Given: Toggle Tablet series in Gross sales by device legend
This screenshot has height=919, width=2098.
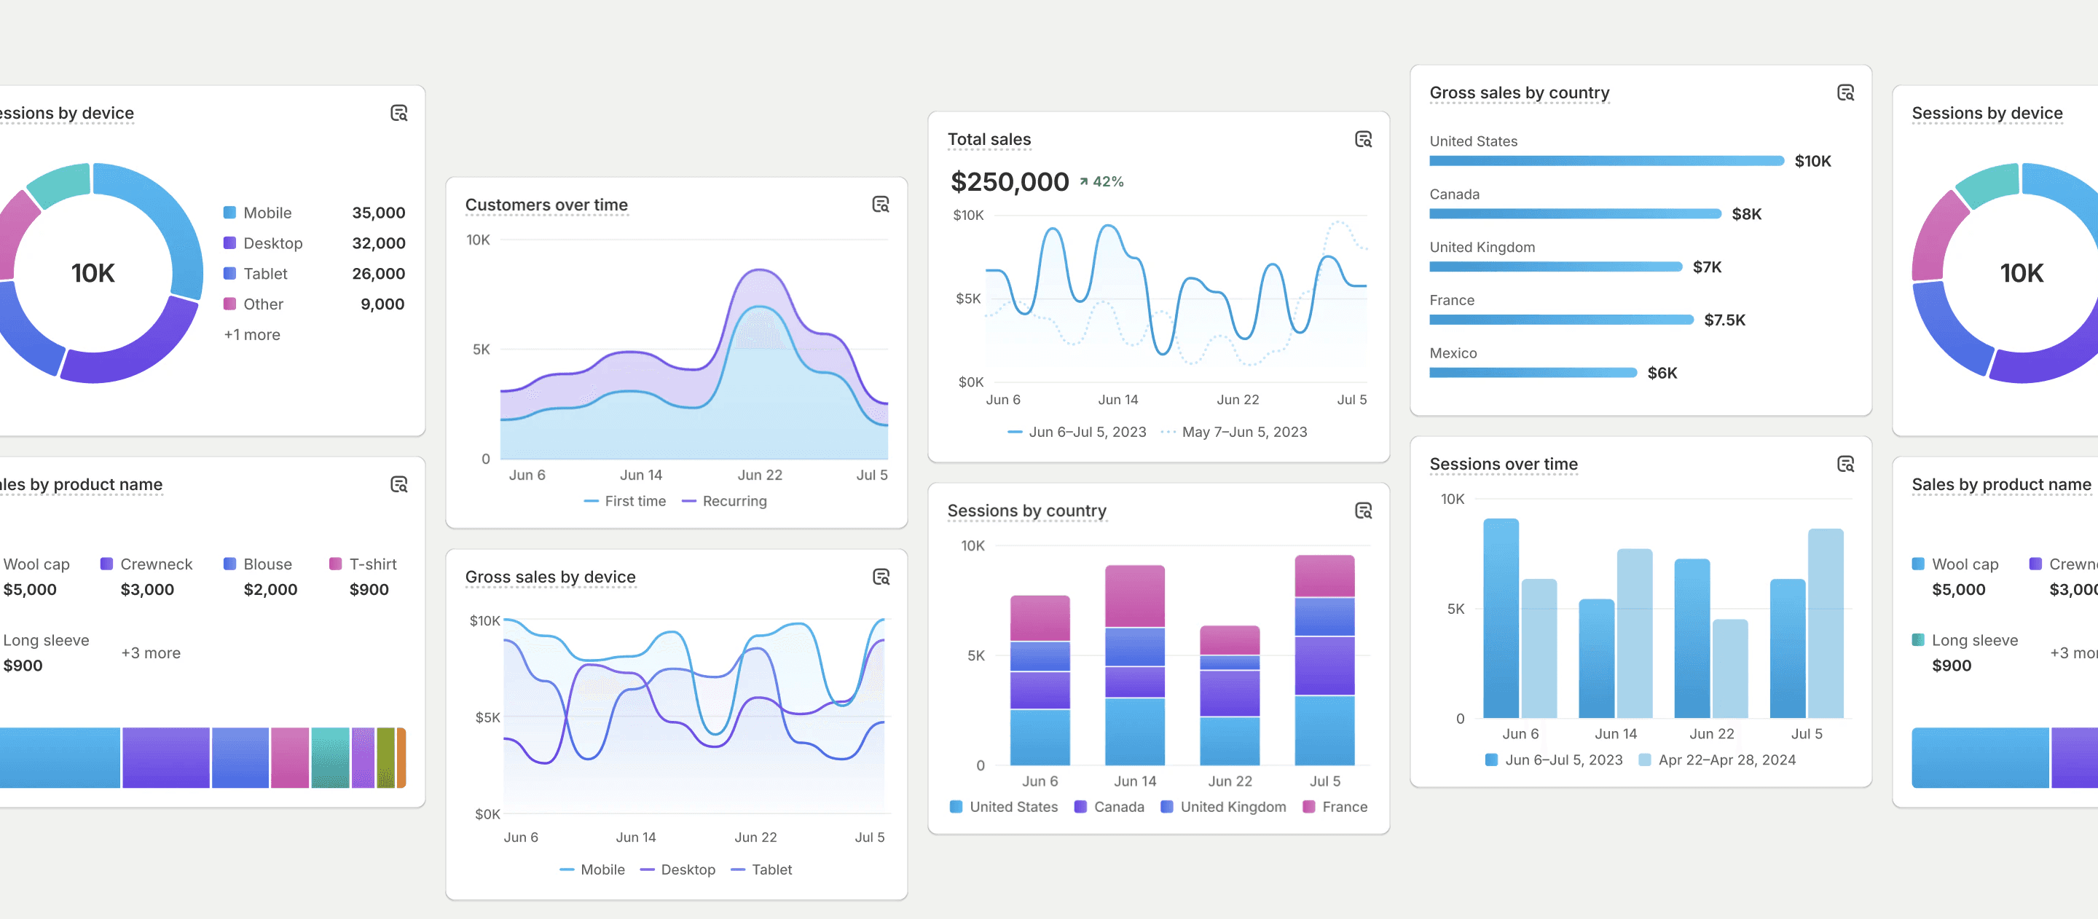Looking at the screenshot, I should click(761, 869).
